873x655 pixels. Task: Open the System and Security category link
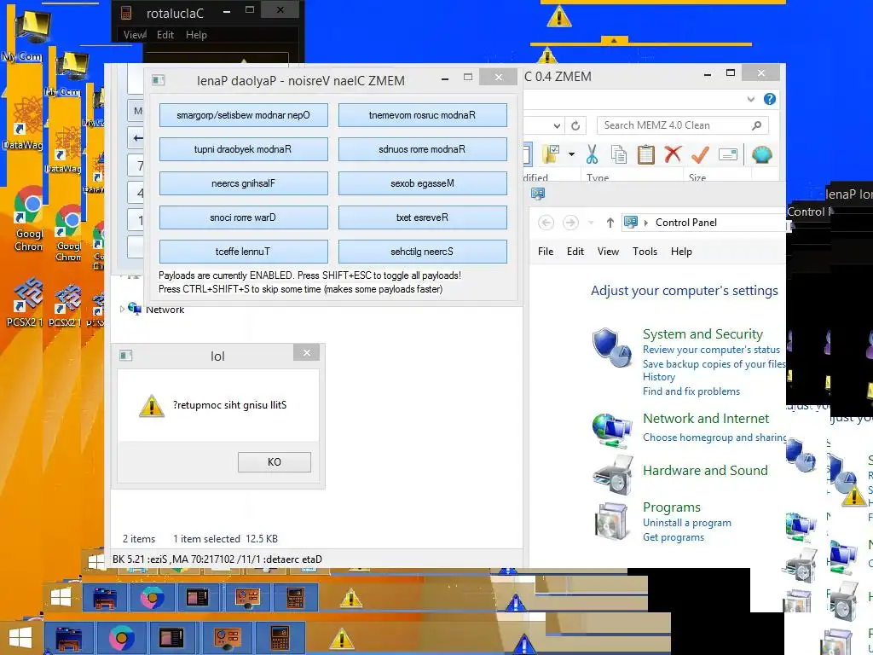click(702, 334)
